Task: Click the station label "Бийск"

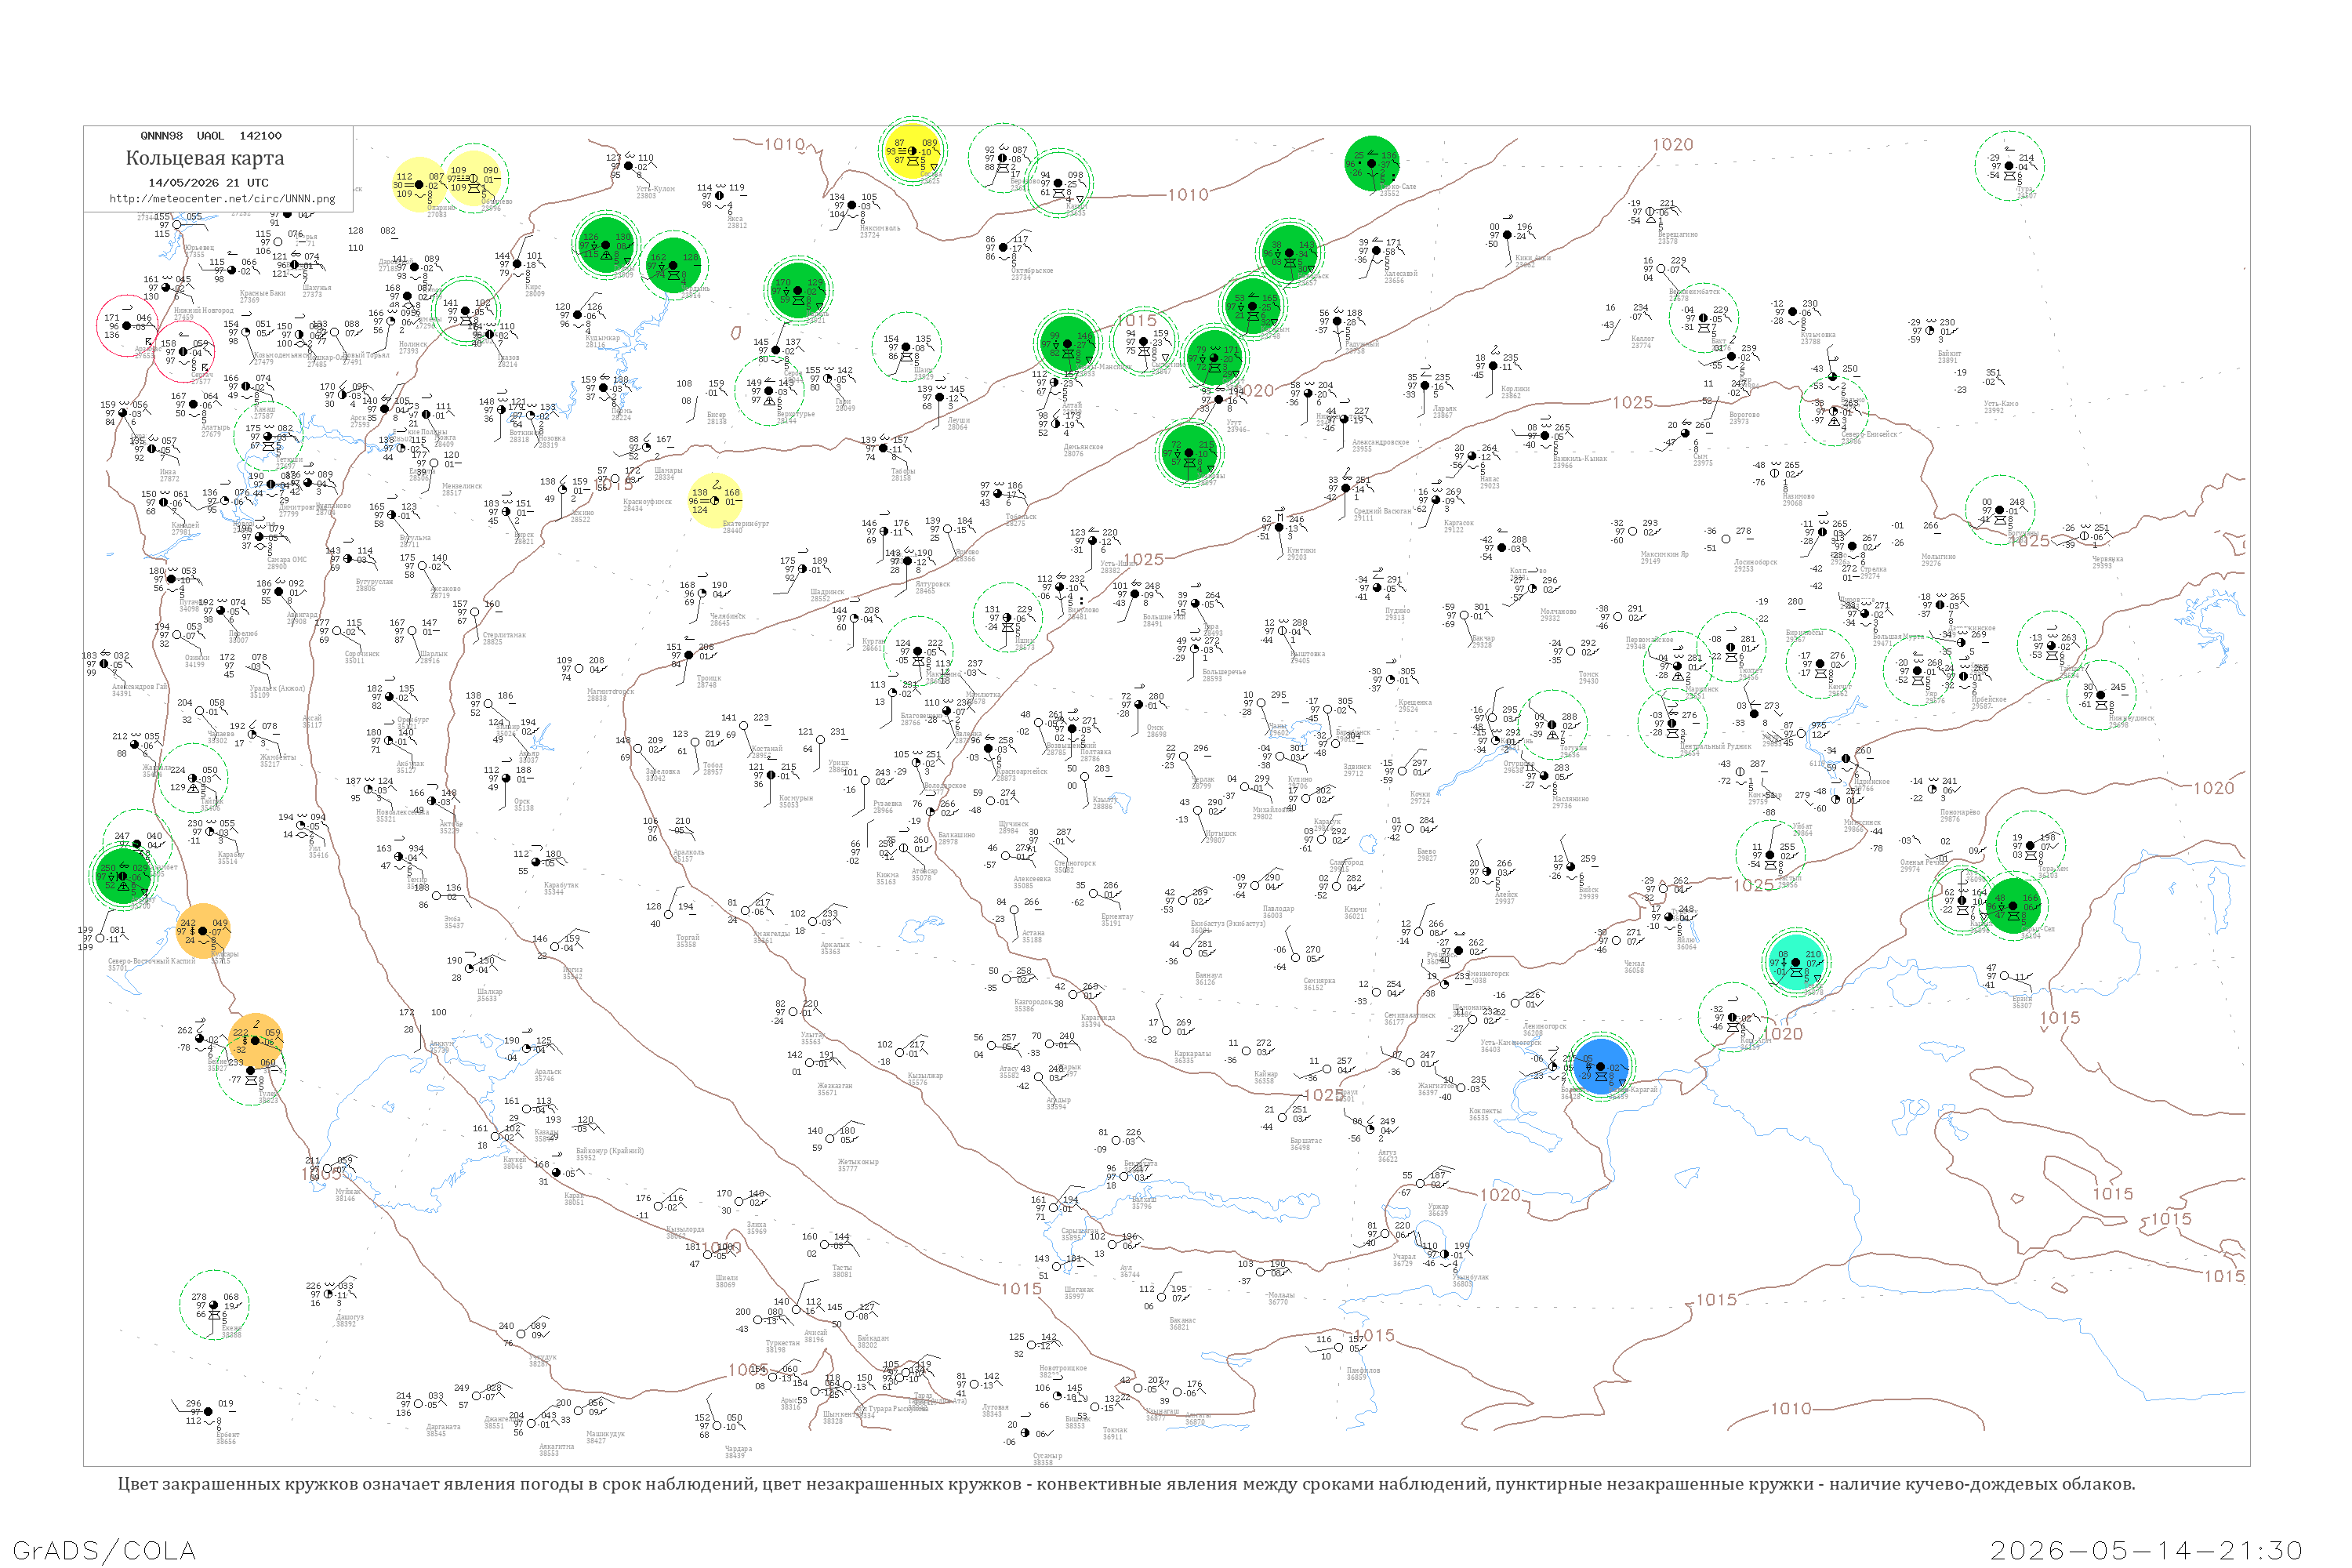Action: click(1588, 890)
